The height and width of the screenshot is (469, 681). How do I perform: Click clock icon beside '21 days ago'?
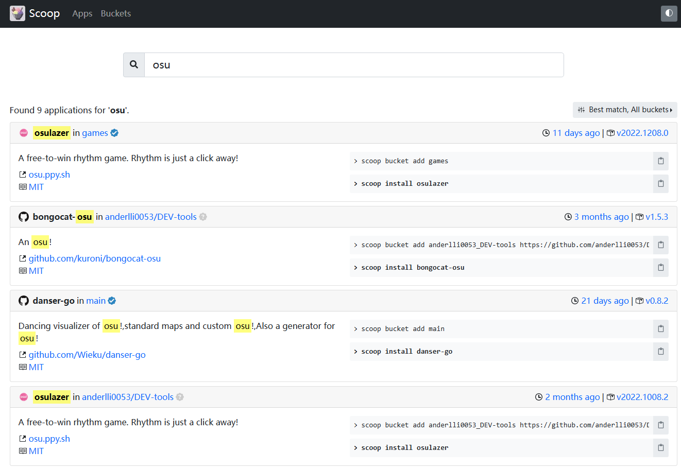[575, 301]
